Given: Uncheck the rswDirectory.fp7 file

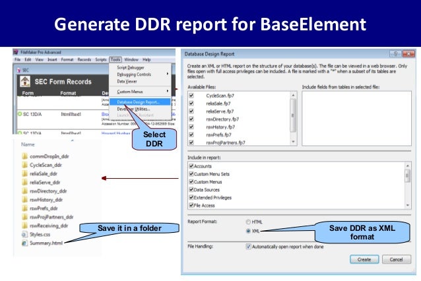Looking at the screenshot, I should (x=191, y=119).
